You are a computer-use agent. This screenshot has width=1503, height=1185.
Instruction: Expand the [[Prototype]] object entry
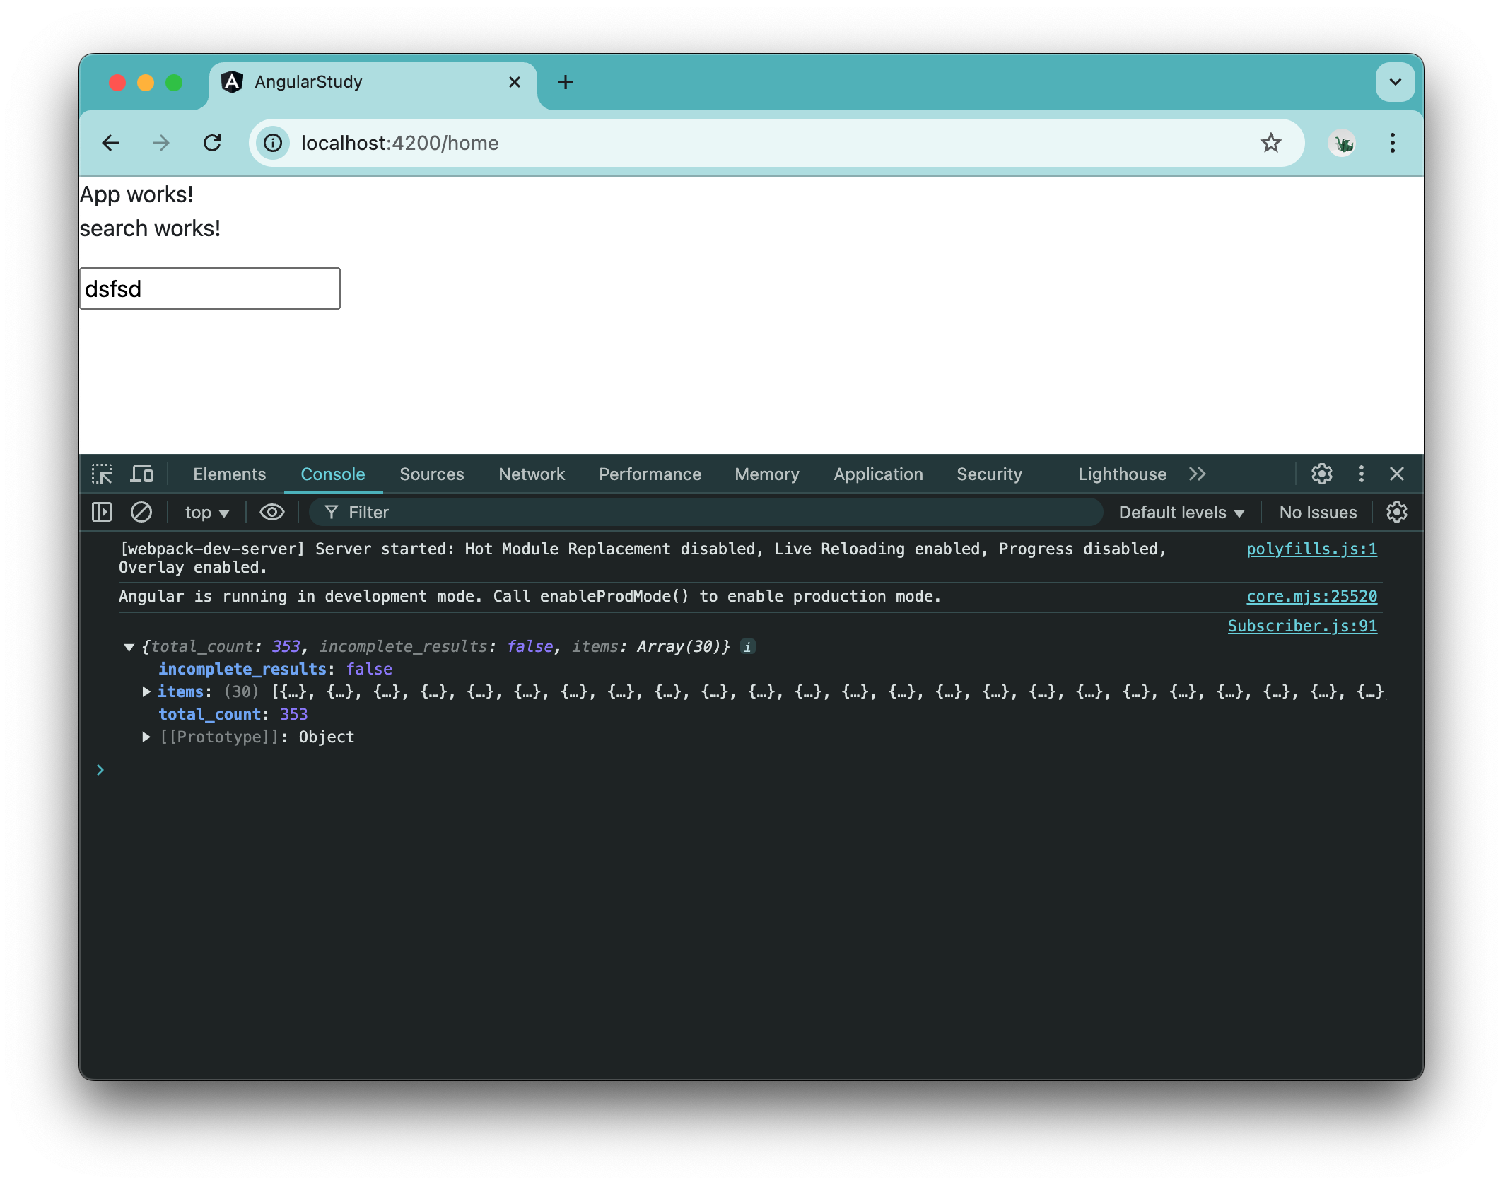pos(147,737)
